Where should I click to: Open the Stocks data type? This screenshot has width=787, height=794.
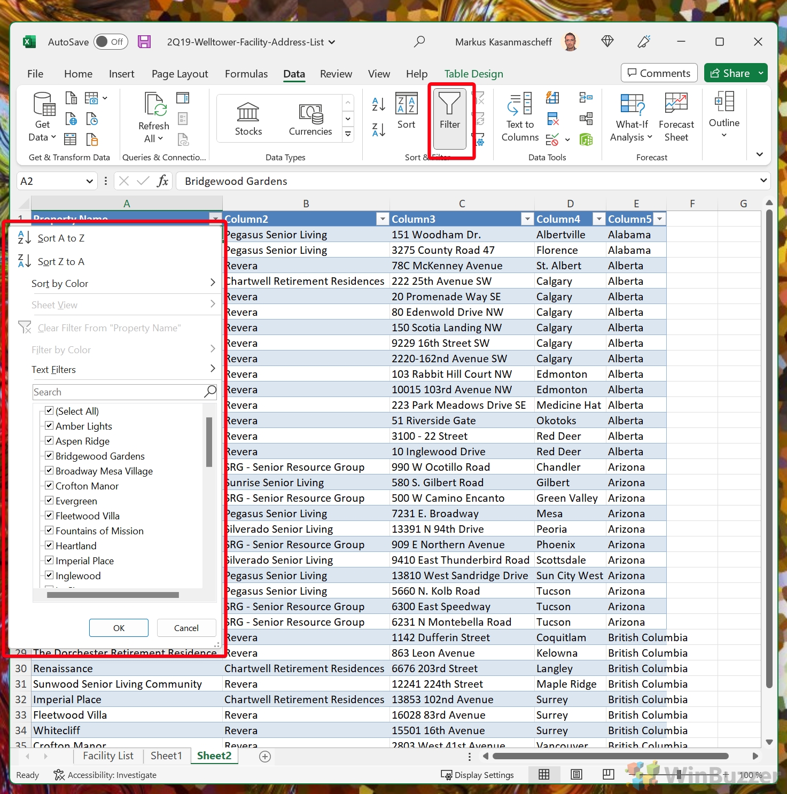[248, 119]
